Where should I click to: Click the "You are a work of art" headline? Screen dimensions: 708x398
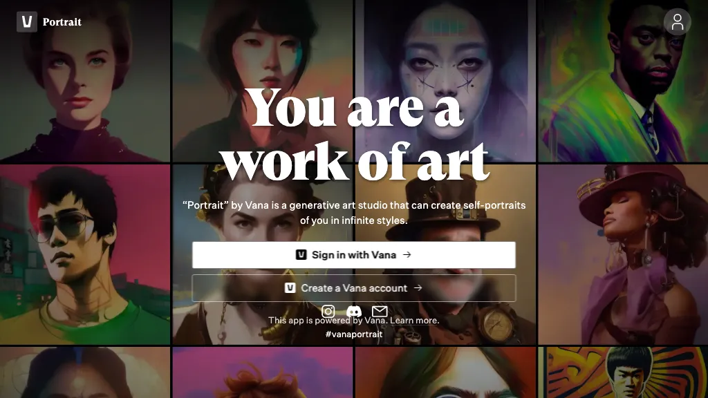[x=354, y=135]
